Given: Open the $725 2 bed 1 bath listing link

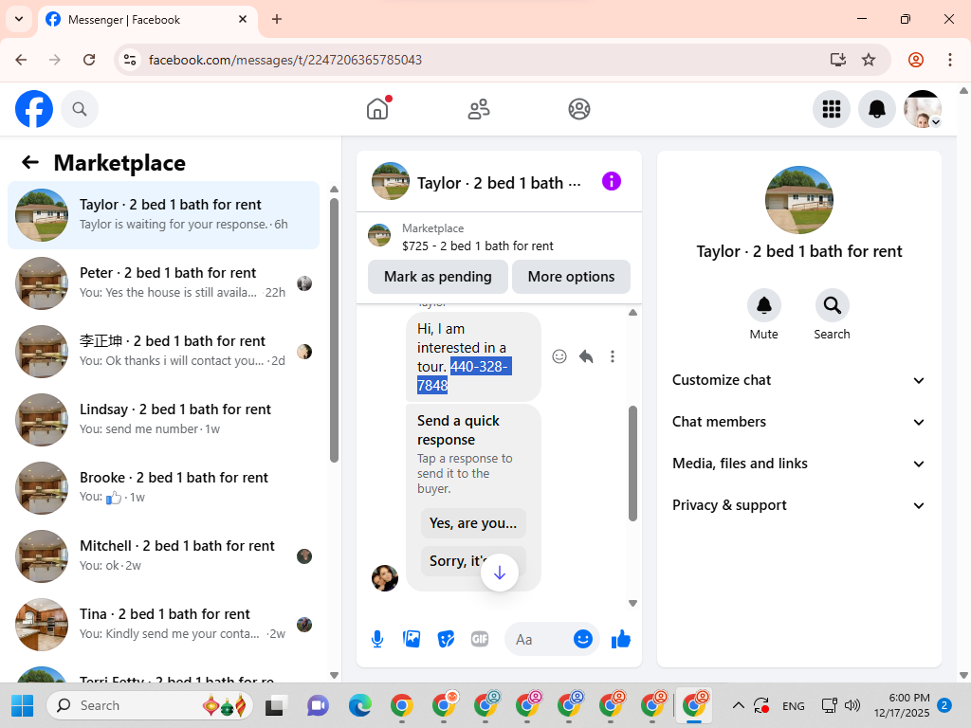Looking at the screenshot, I should pyautogui.click(x=478, y=246).
